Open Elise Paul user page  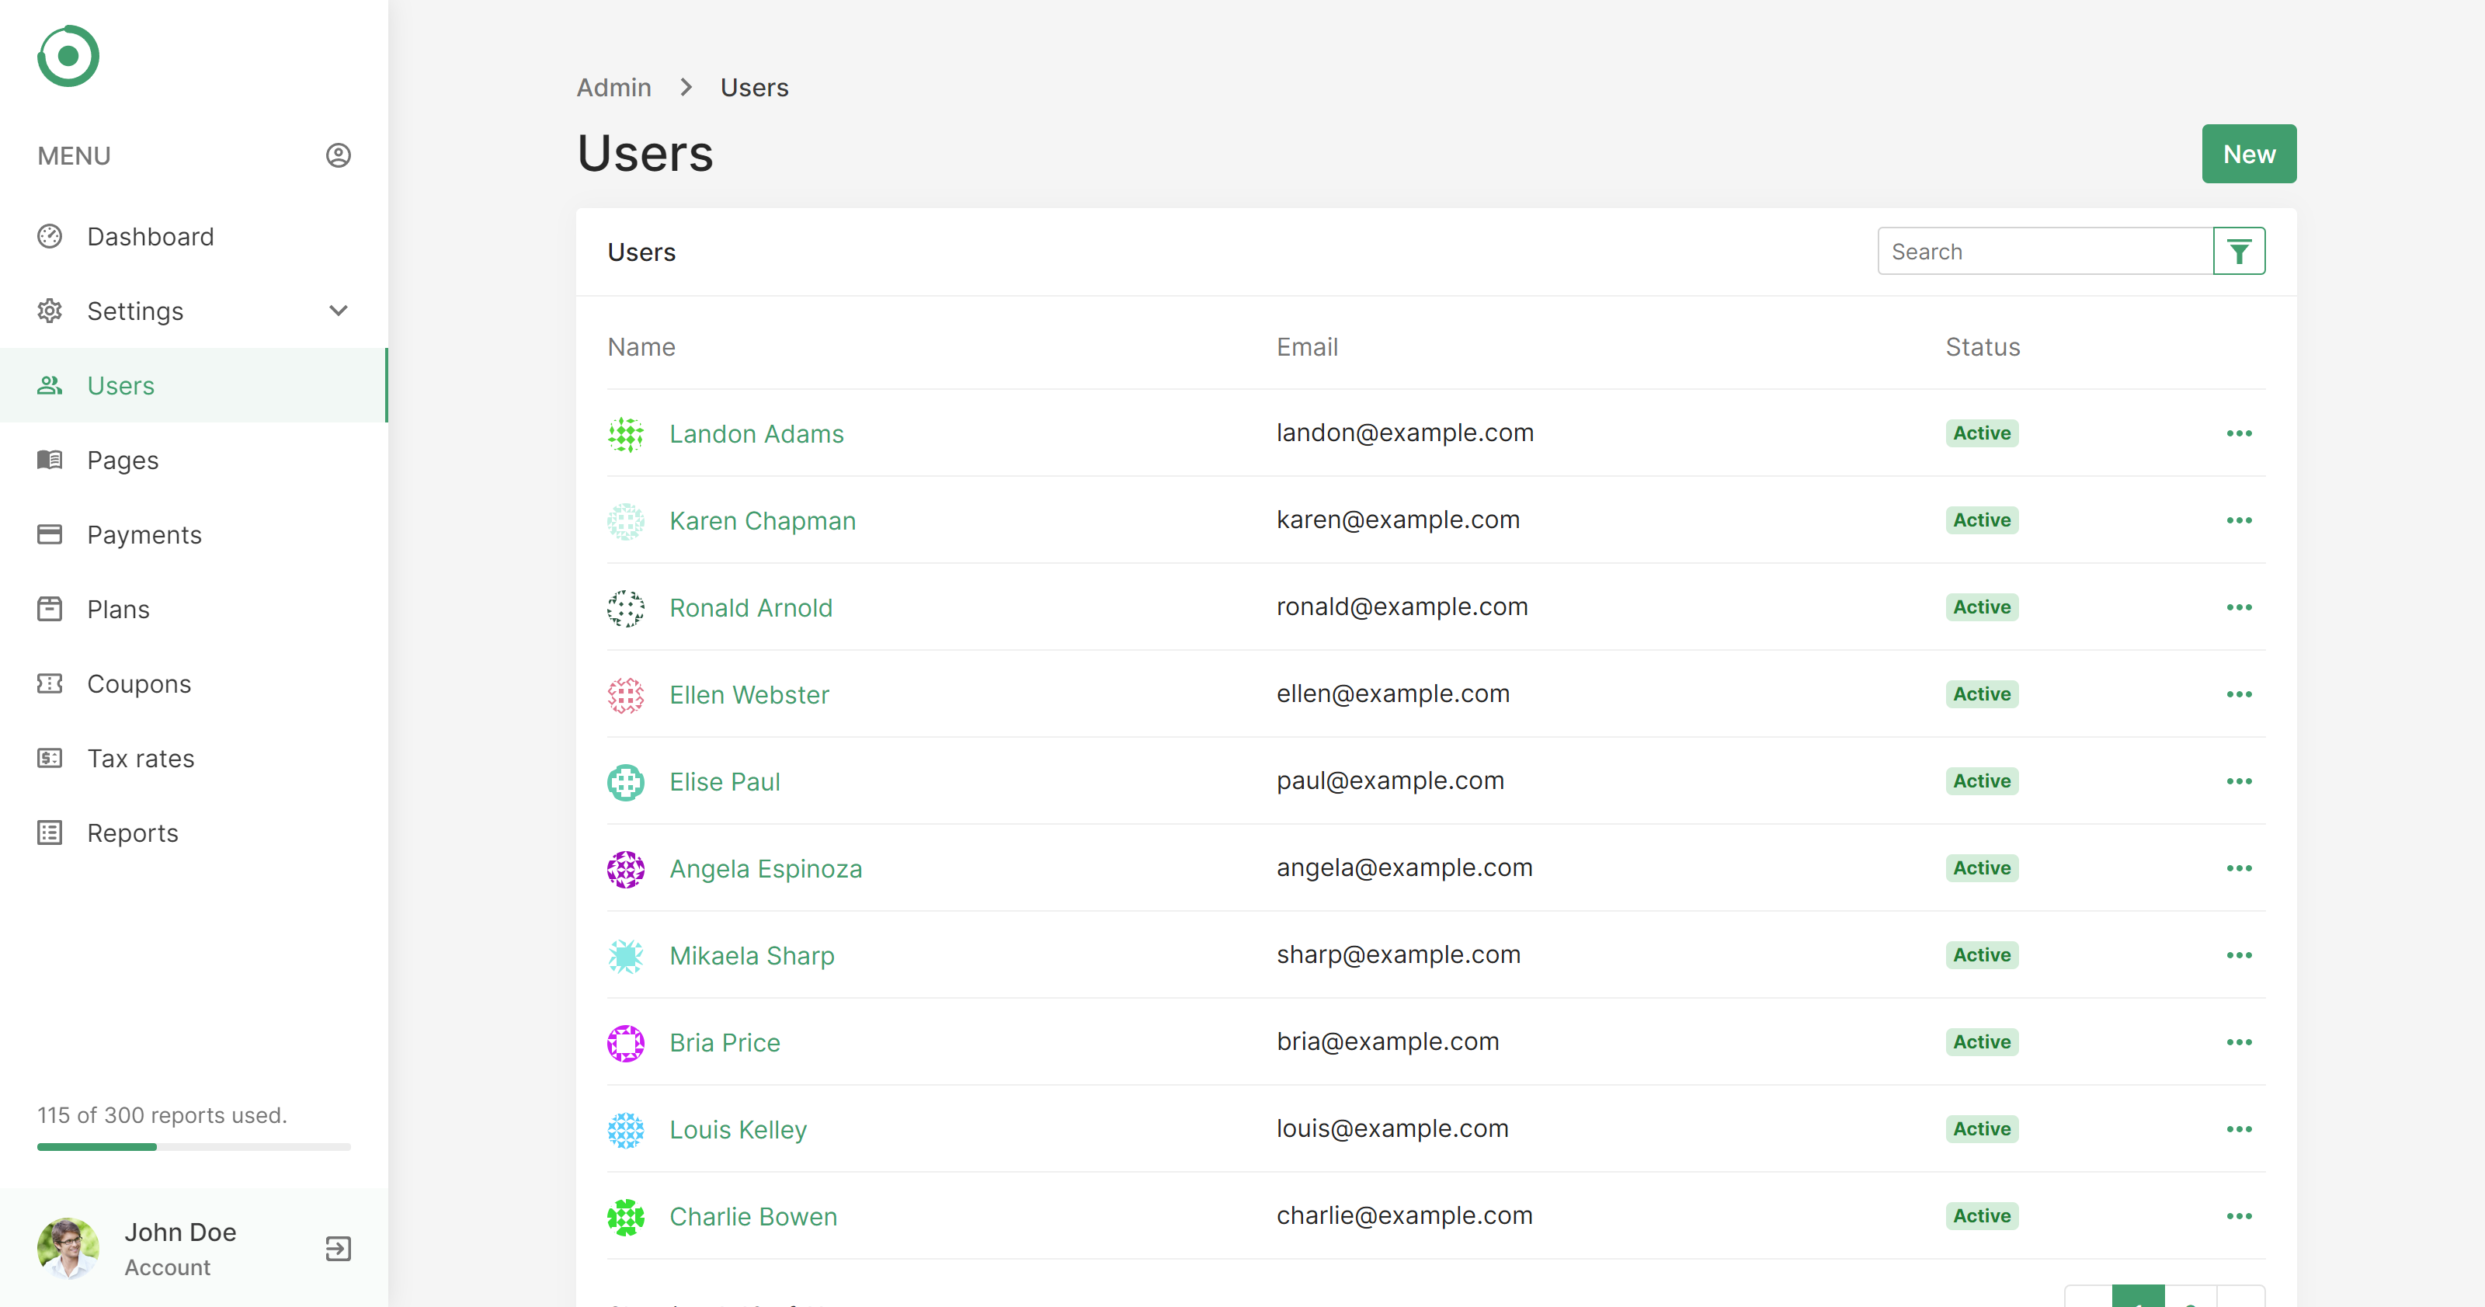(725, 781)
